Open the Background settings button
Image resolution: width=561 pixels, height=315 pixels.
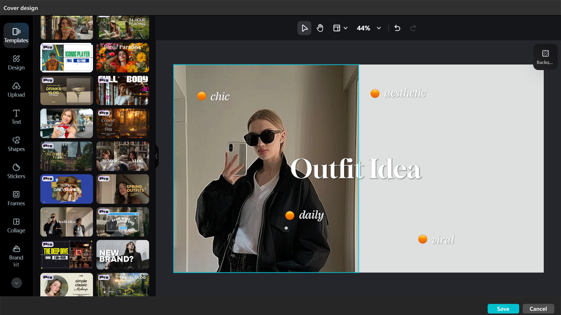[545, 57]
